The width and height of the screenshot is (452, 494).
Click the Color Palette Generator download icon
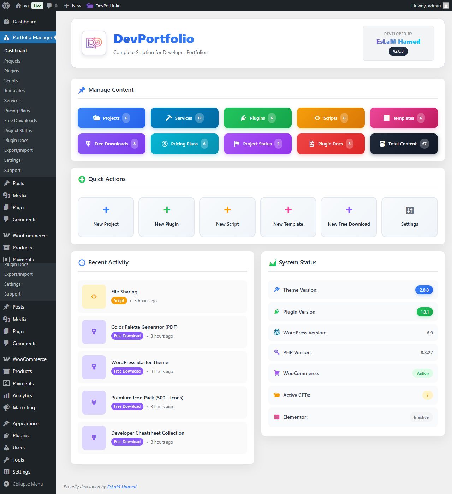[x=94, y=332]
